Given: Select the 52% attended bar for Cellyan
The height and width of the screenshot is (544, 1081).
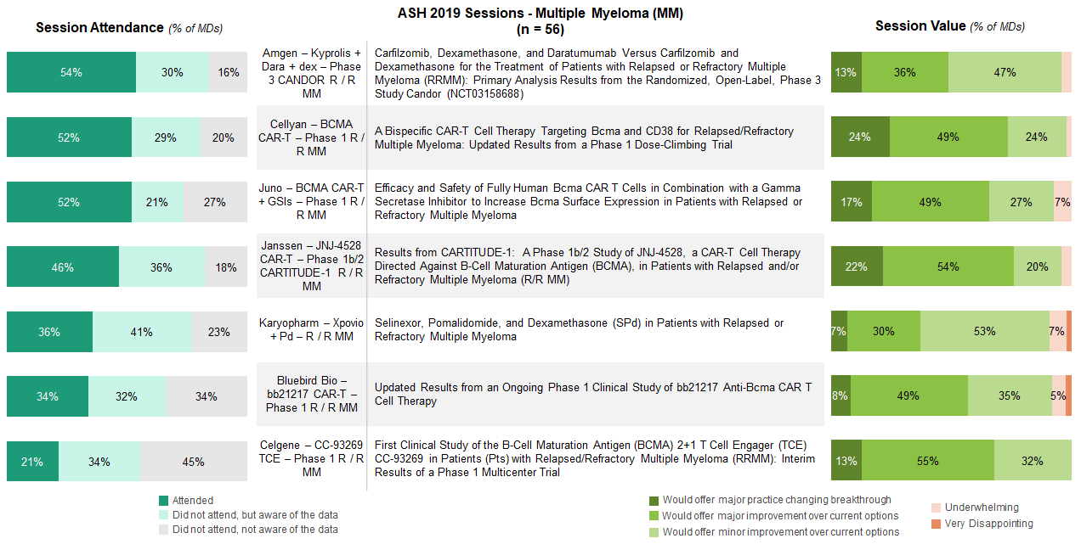Looking at the screenshot, I should (70, 137).
